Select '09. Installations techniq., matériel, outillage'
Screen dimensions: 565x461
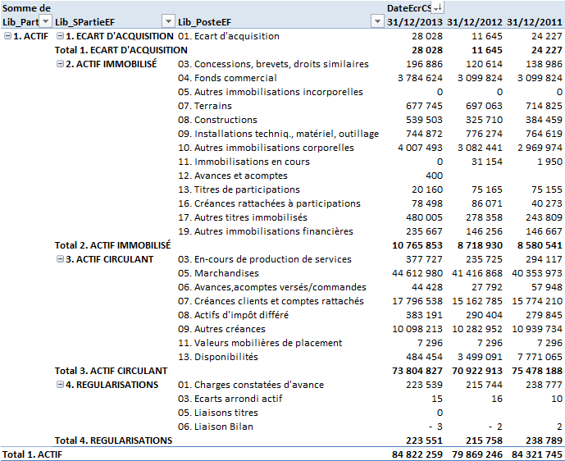point(278,134)
